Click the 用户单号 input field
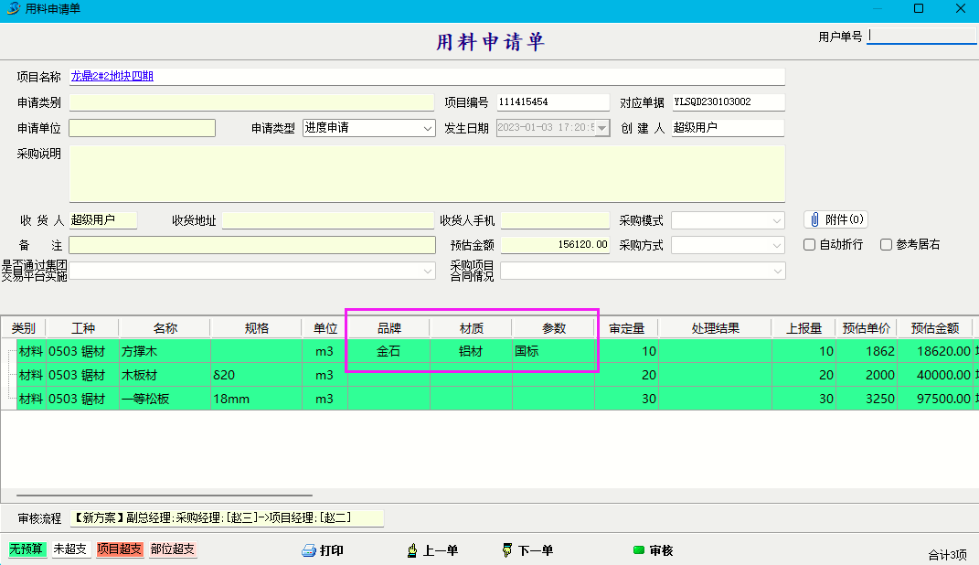The width and height of the screenshot is (979, 565). pyautogui.click(x=921, y=36)
